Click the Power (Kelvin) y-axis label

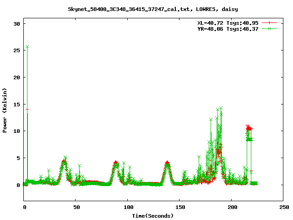5,110
